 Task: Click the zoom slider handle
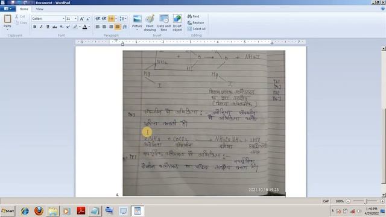tap(366, 201)
